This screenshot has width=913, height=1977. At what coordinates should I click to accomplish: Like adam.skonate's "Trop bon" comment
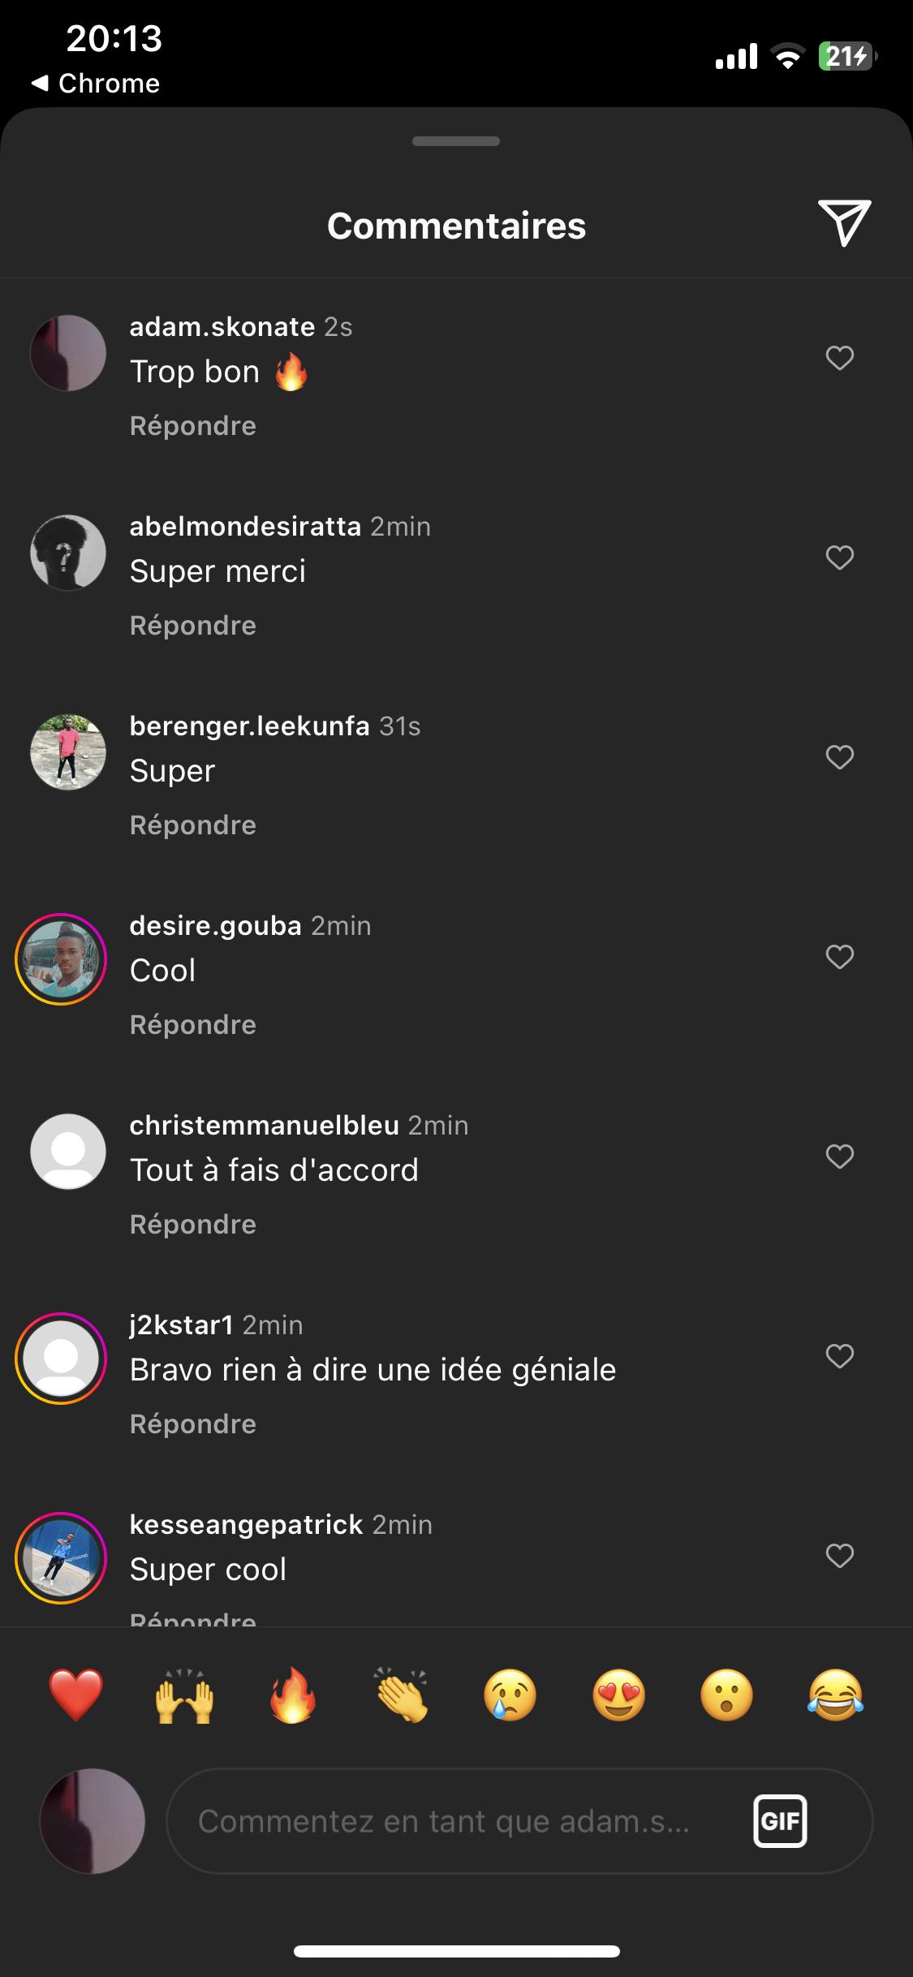(x=840, y=358)
